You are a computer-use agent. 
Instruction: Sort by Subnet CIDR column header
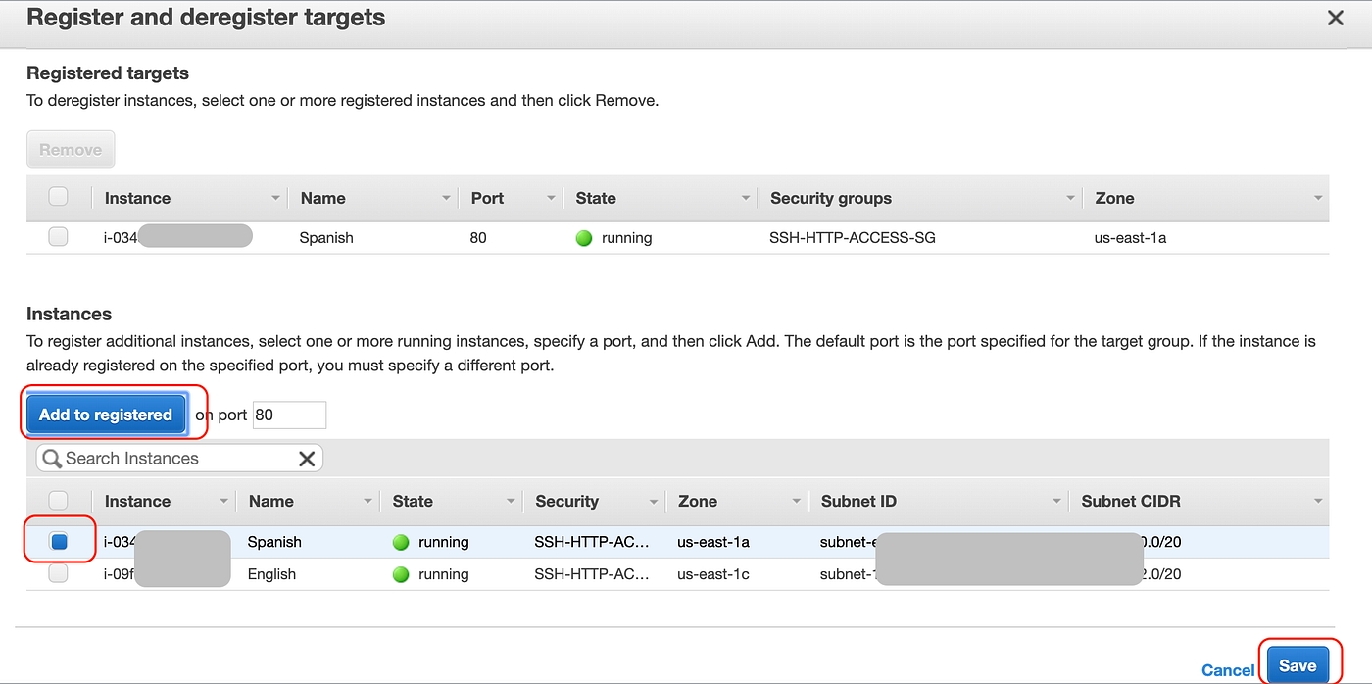click(1131, 501)
